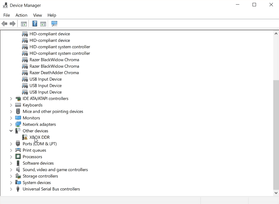Maximize the Device Manager window

(x=254, y=5)
